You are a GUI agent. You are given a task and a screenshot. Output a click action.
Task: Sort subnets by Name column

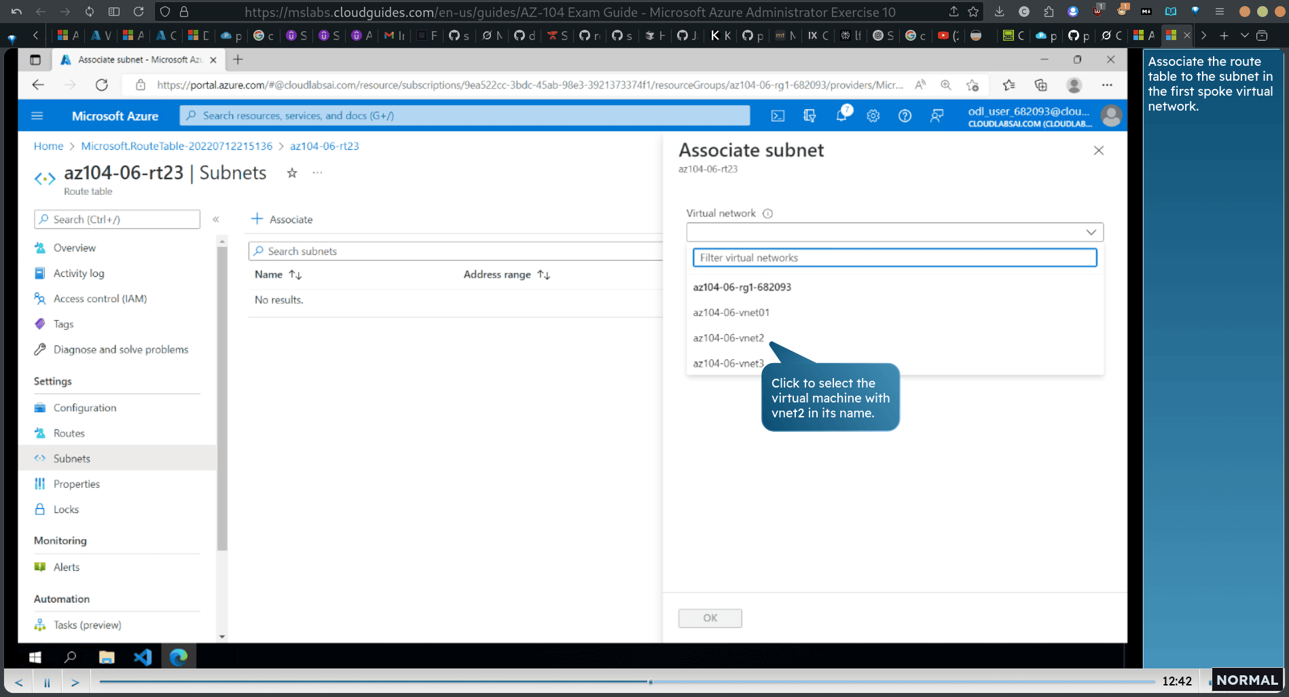point(278,275)
